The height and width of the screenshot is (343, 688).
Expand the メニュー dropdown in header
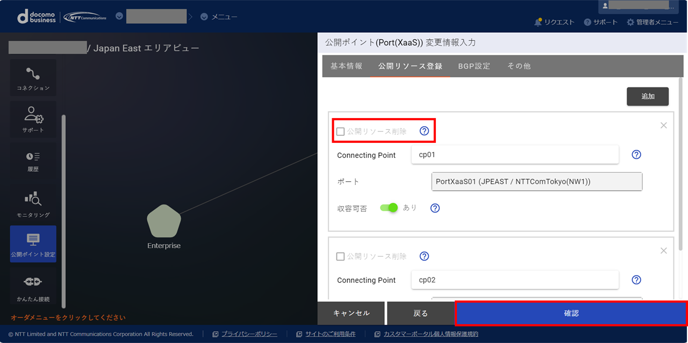[x=219, y=17]
